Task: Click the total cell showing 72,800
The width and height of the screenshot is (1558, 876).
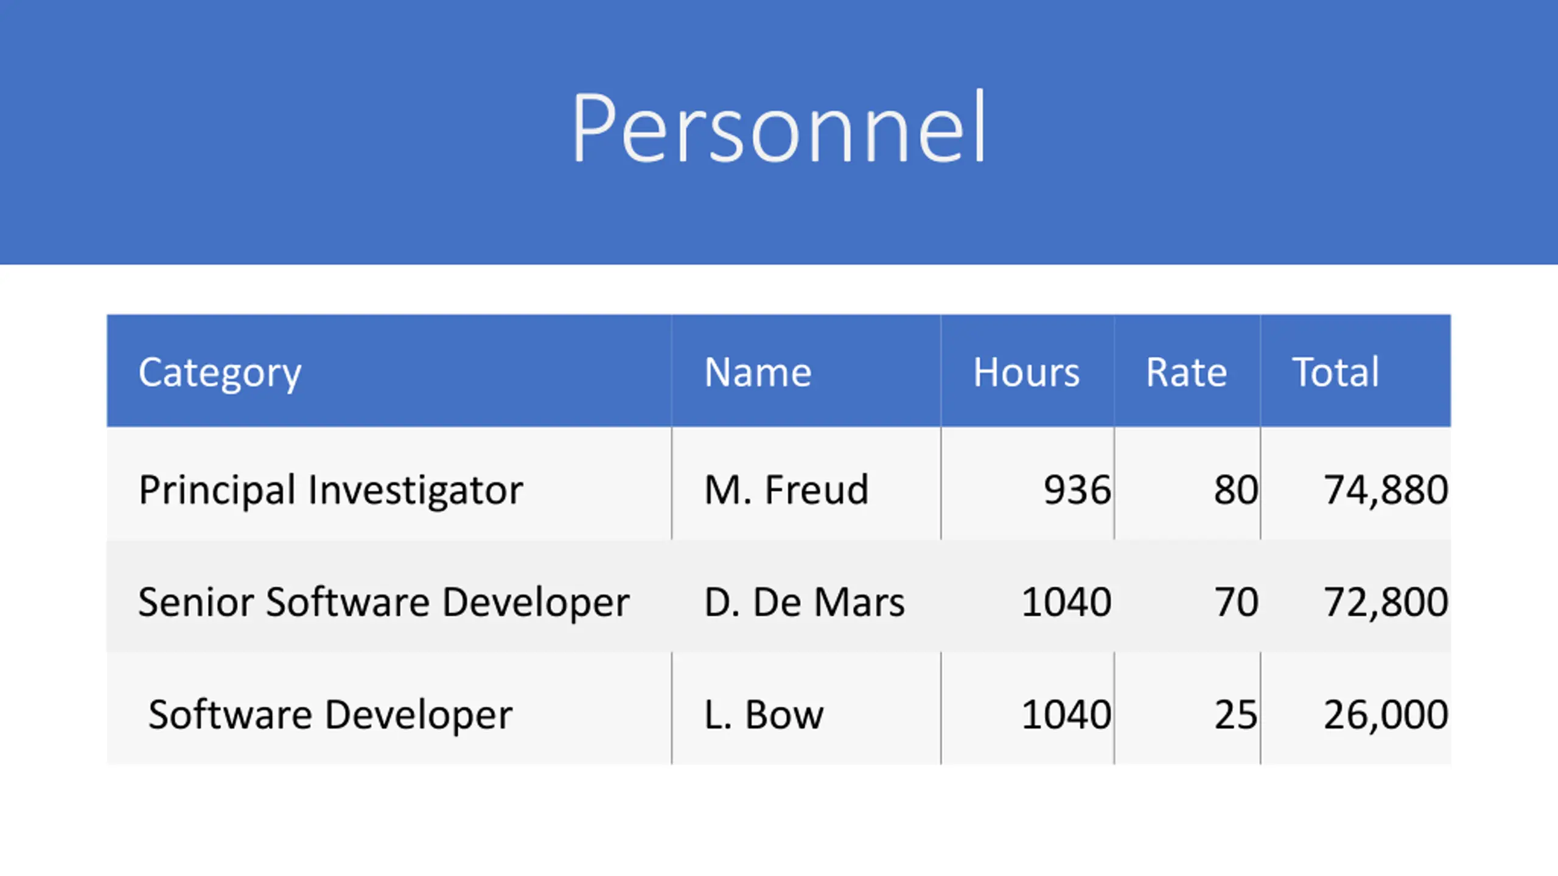Action: [x=1356, y=596]
